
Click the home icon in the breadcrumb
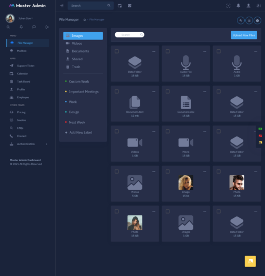click(85, 20)
